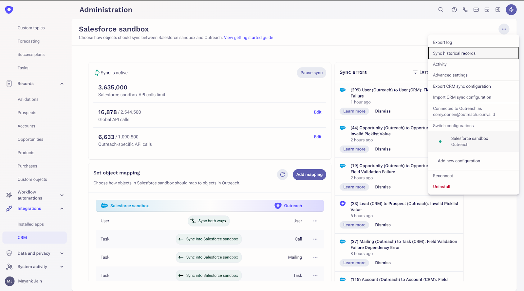
Task: Open the search icon in header
Action: click(441, 10)
